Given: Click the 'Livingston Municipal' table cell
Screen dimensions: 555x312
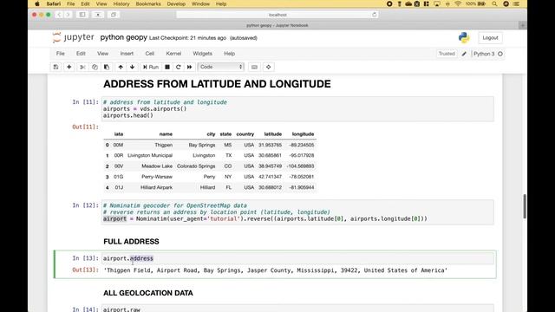Looking at the screenshot, I should tap(150, 155).
